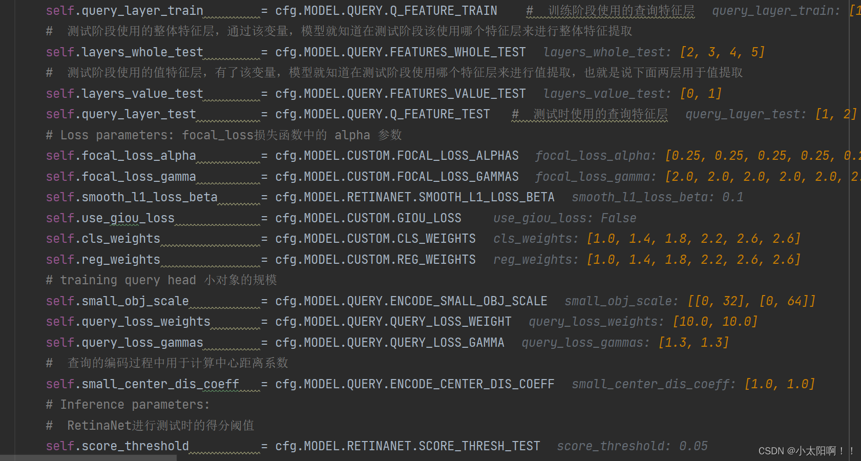Click the variable self.query_layer_train
The width and height of the screenshot is (861, 461).
[123, 10]
